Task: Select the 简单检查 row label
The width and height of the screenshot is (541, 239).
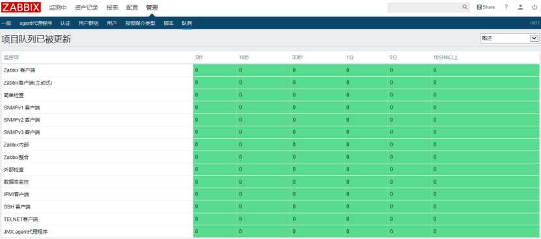Action: [x=14, y=95]
